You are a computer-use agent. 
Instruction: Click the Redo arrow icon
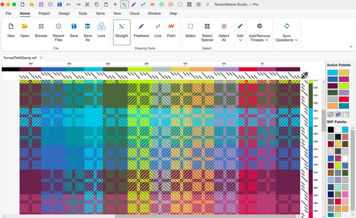pyautogui.click(x=78, y=4)
